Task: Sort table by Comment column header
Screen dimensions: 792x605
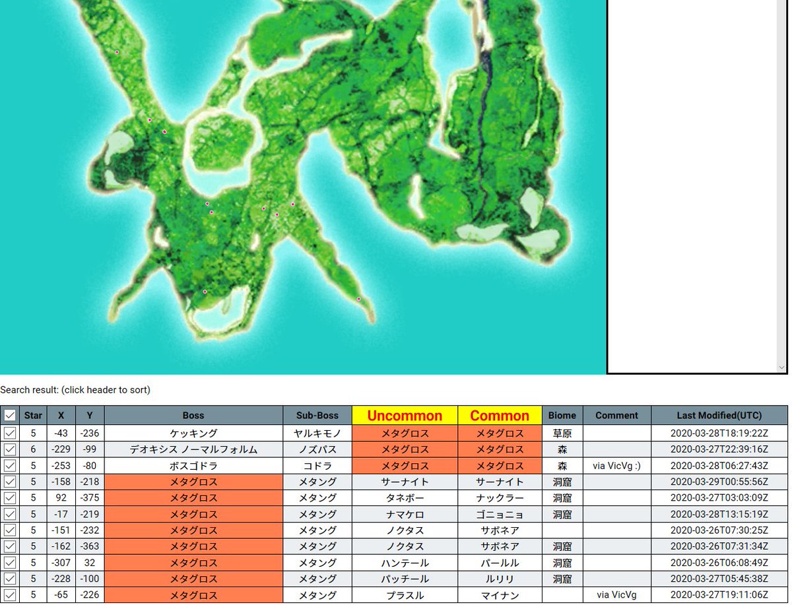Action: coord(616,416)
